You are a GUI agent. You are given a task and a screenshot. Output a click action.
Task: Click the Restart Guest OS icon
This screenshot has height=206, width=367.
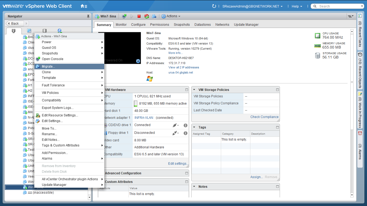click(146, 16)
